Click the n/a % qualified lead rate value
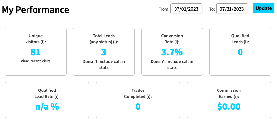Image resolution: width=277 pixels, height=121 pixels. point(47,107)
